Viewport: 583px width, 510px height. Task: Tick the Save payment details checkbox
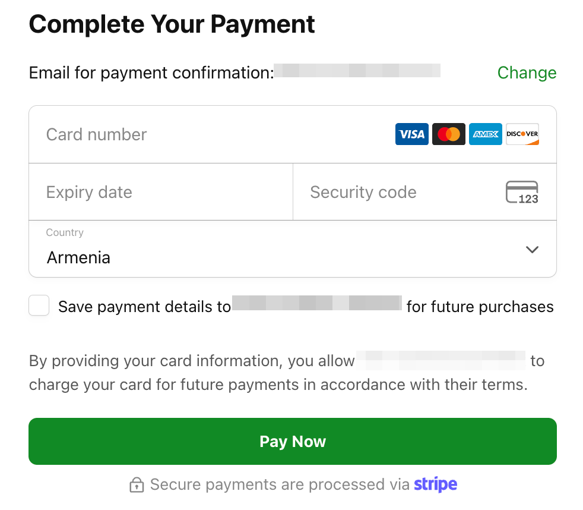pyautogui.click(x=39, y=307)
